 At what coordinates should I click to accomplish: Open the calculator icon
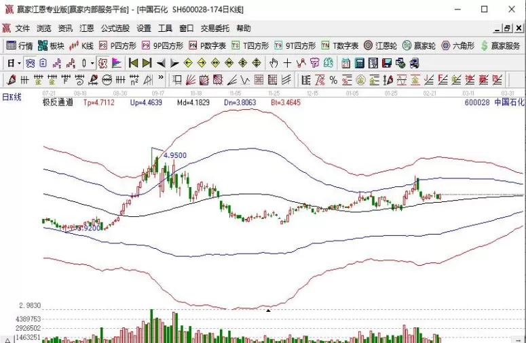[359, 63]
